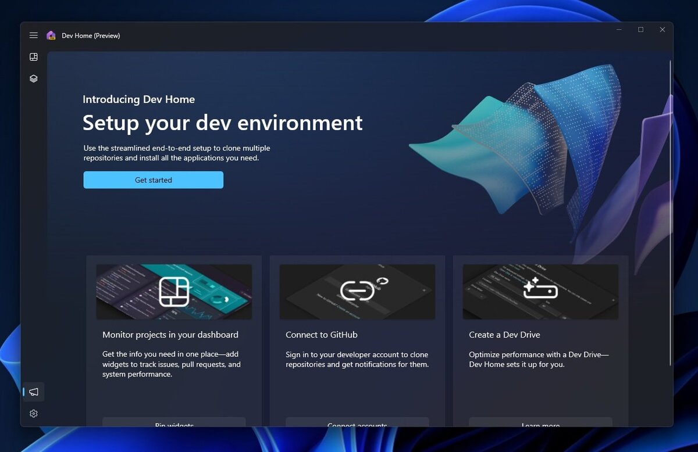Open the Dashboard sidebar icon
This screenshot has width=698, height=452.
[34, 57]
